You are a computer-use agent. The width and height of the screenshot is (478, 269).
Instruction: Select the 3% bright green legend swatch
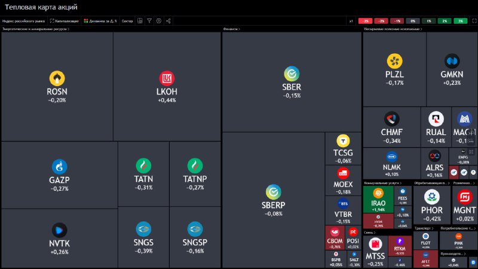[x=460, y=21]
